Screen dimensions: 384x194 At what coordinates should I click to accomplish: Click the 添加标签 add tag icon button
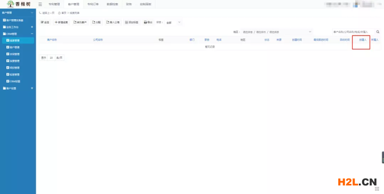[132, 22]
